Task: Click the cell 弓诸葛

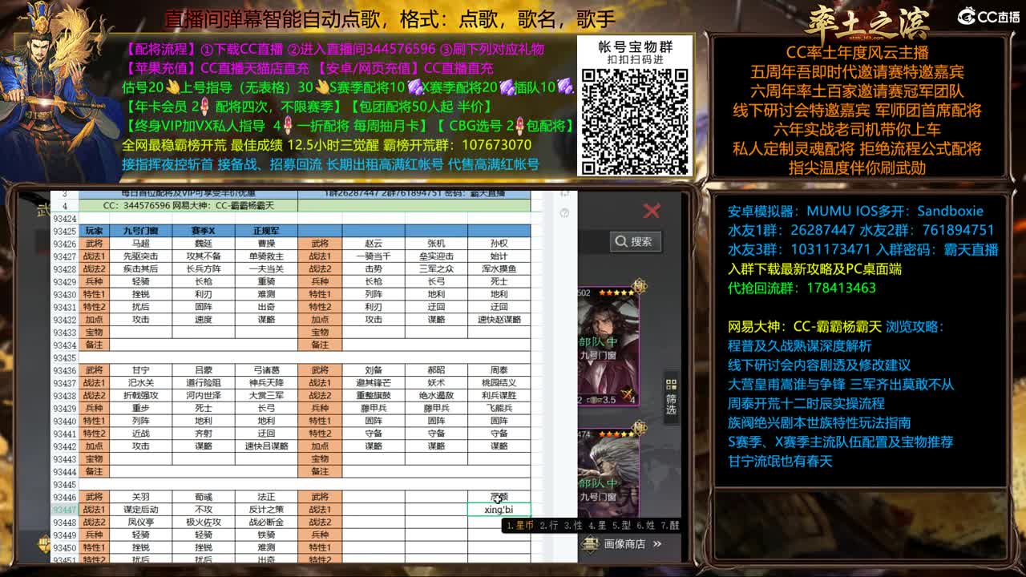Action: (266, 370)
